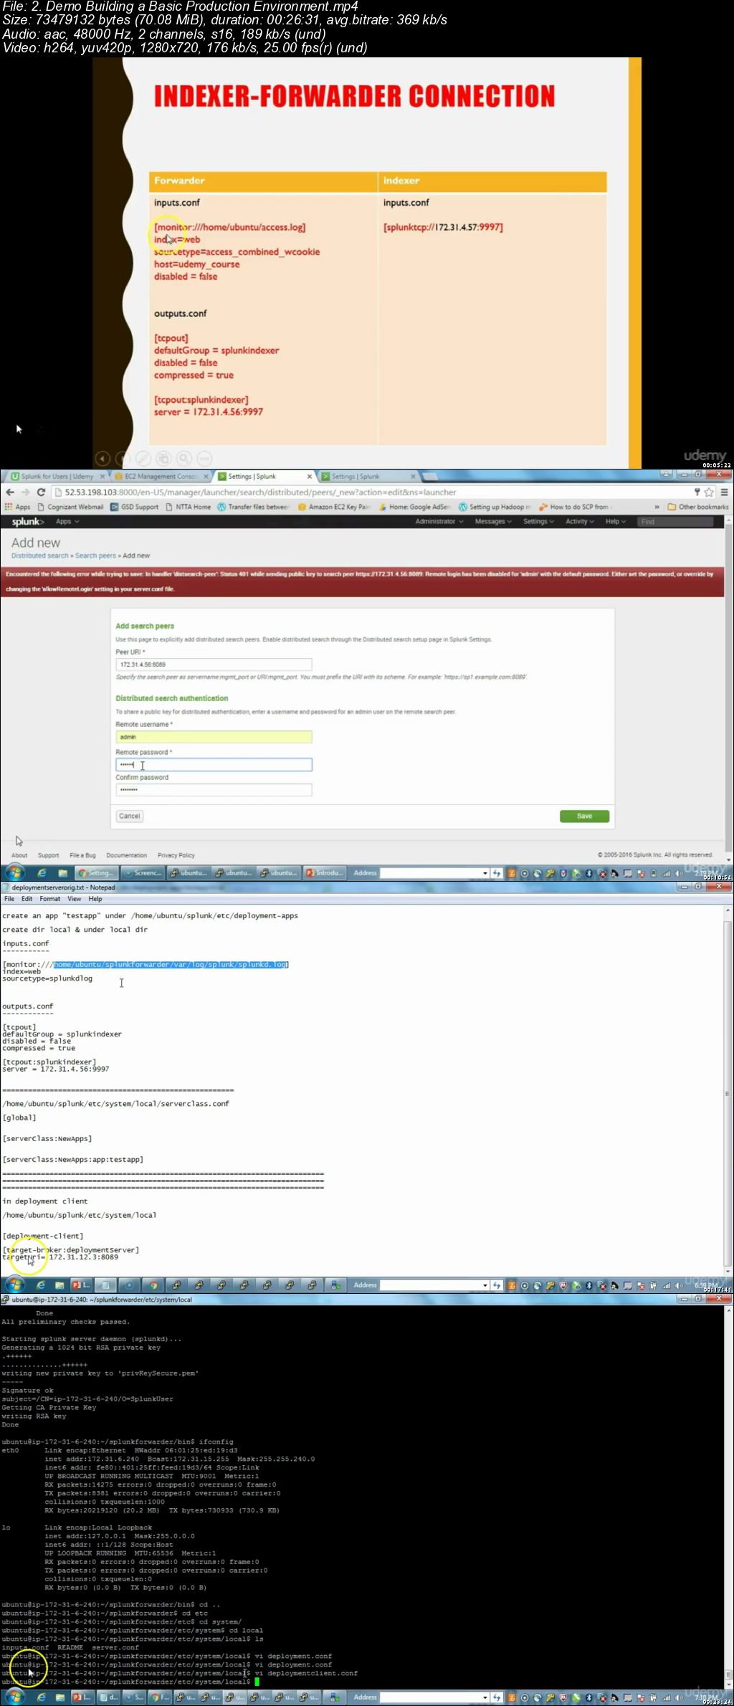Viewport: 734px width, 1706px height.
Task: Open Internet Explorer from the taskbar below Splunk page
Action: (x=42, y=873)
